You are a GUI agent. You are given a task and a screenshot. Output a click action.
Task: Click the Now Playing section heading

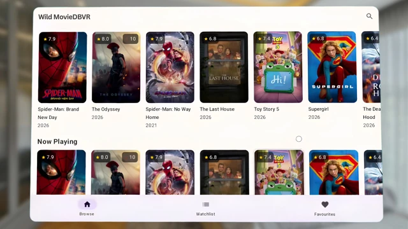[57, 141]
